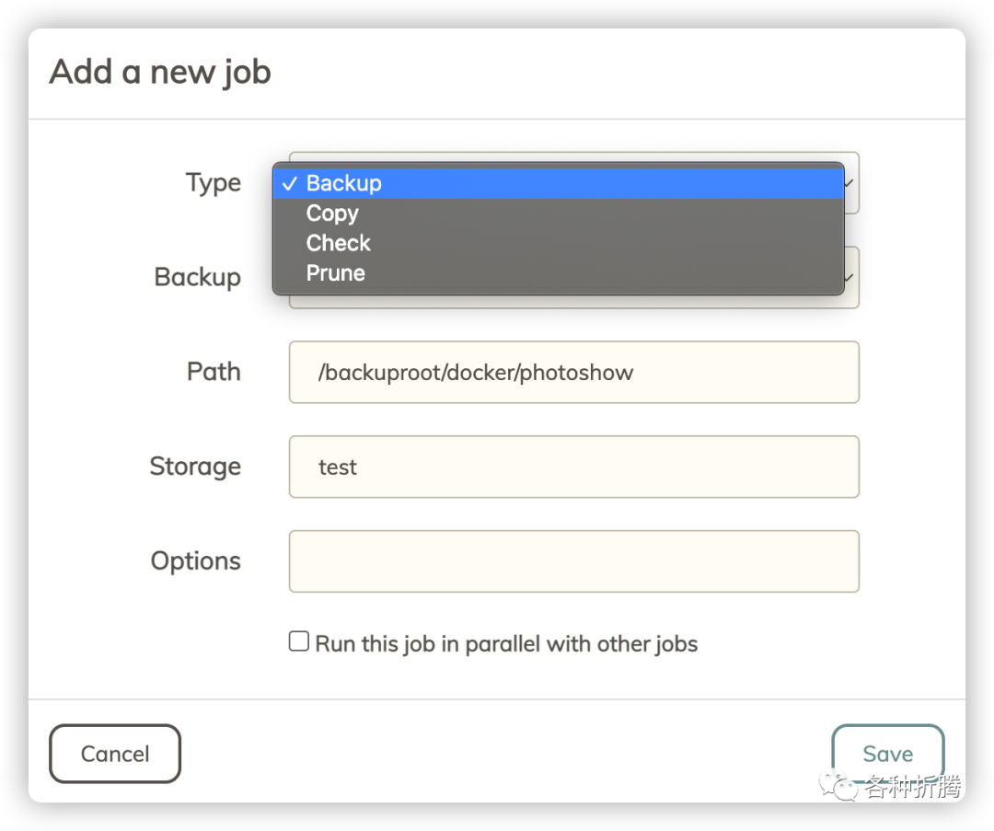The height and width of the screenshot is (831, 994).
Task: Click the 'Run this job in parallel' label text
Action: pyautogui.click(x=506, y=643)
